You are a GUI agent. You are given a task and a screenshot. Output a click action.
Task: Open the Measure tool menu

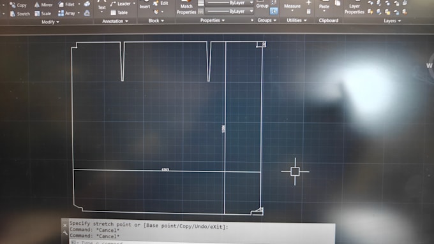point(292,7)
